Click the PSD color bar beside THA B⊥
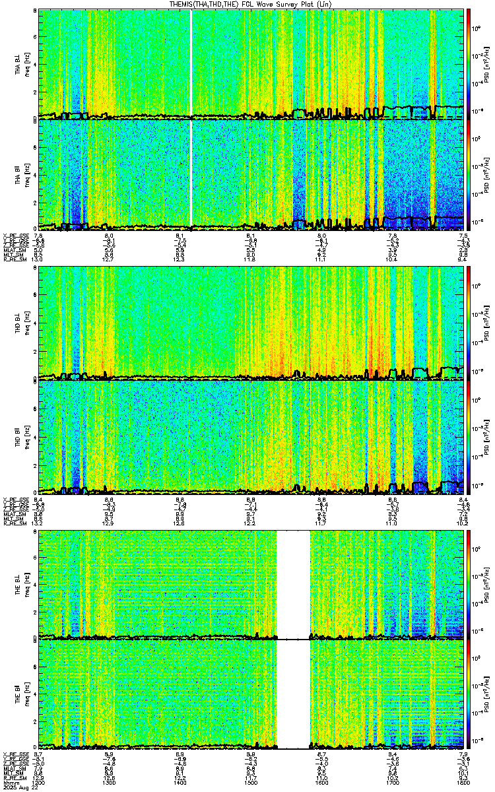This screenshot has width=495, height=792. point(469,63)
